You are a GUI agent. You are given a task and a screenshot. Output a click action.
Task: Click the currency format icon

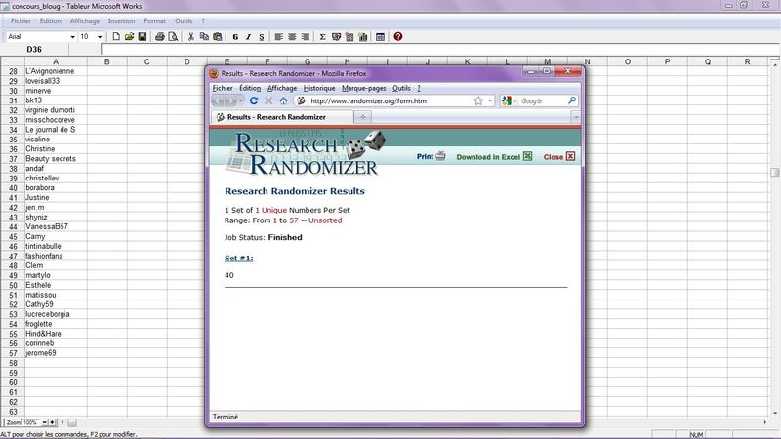(336, 37)
